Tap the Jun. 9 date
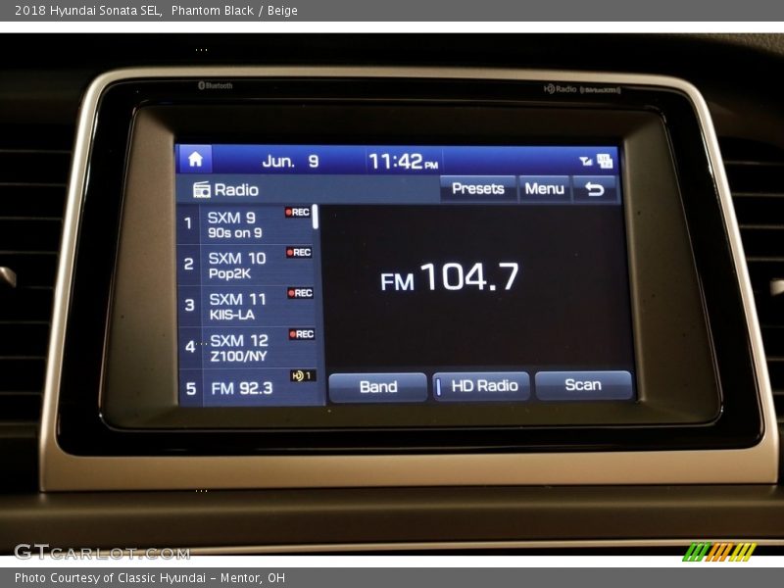 [x=290, y=161]
